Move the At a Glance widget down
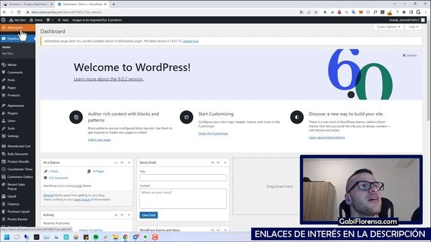 coord(122,163)
